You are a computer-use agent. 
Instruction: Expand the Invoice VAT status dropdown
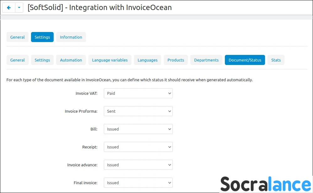(x=138, y=93)
